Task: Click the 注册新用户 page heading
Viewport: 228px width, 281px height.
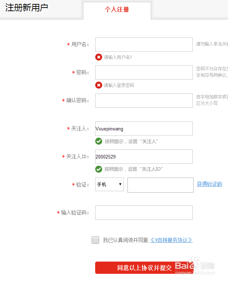Action: pyautogui.click(x=27, y=8)
